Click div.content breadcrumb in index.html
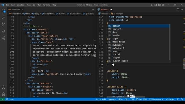The width and height of the screenshot is (185, 104). point(47,14)
